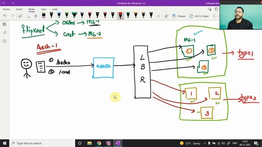This screenshot has width=262, height=147.
Task: Open the weather widget showing 22°C Sunny
Action: click(190, 143)
